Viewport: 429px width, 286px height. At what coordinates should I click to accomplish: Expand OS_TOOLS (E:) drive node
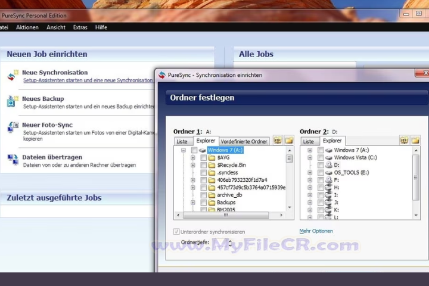310,173
